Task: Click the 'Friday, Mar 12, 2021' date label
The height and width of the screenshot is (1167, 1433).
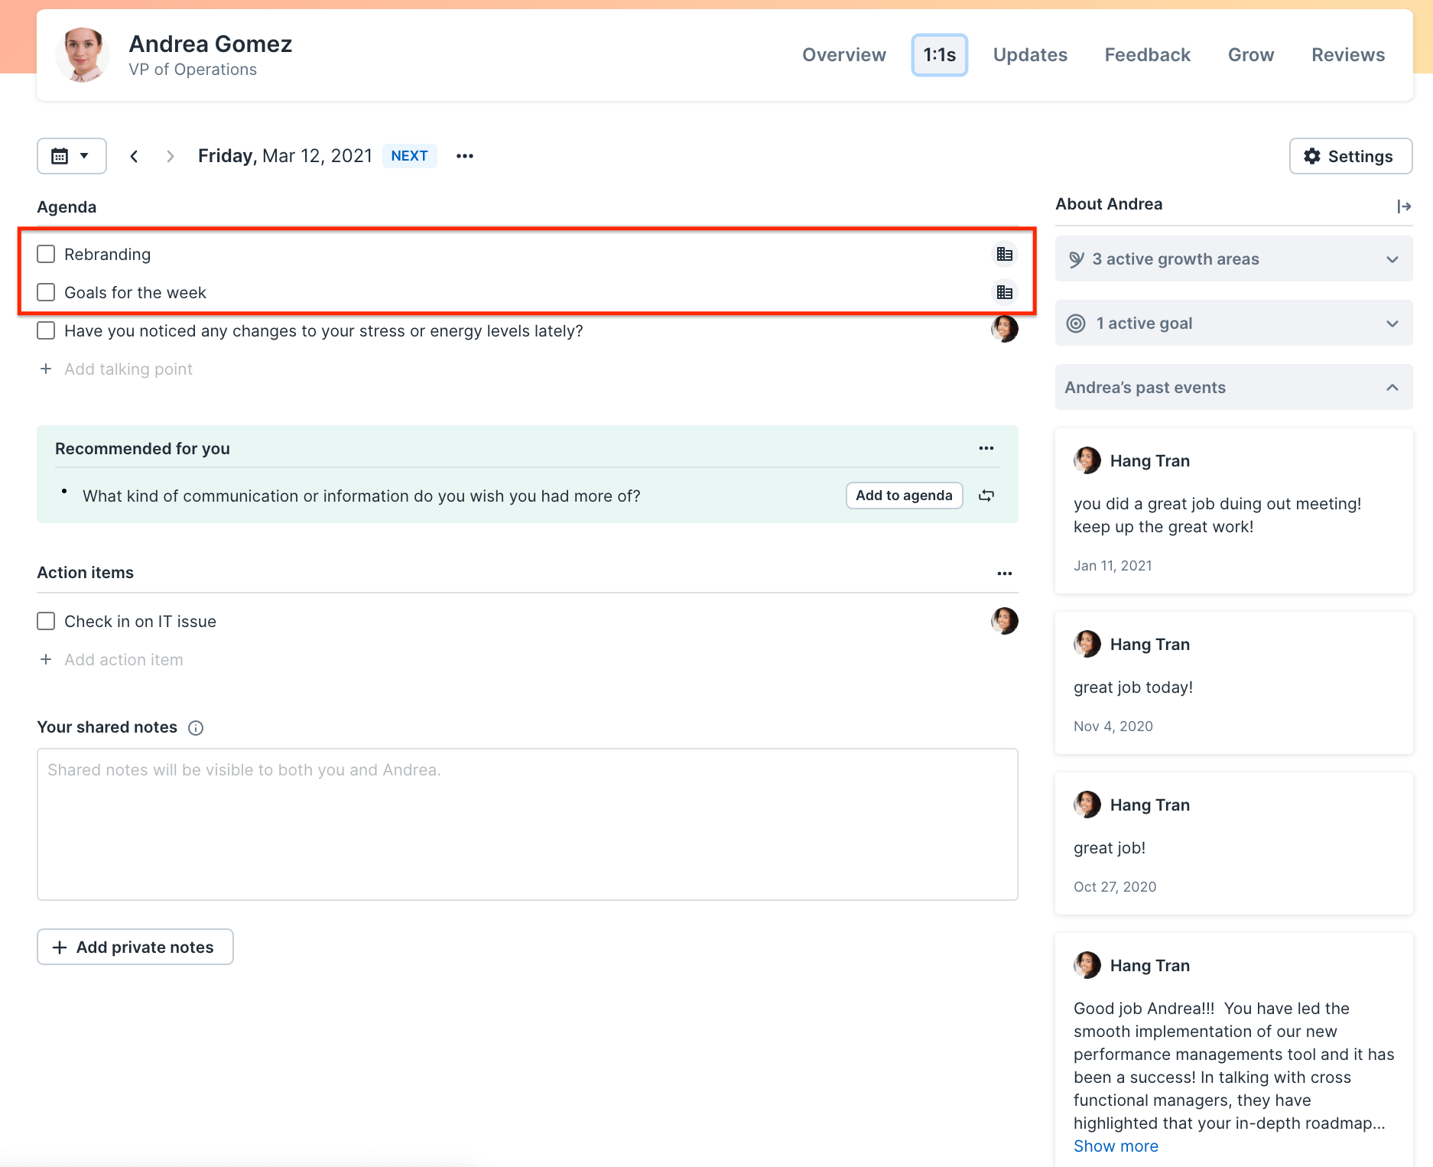Action: (x=284, y=156)
